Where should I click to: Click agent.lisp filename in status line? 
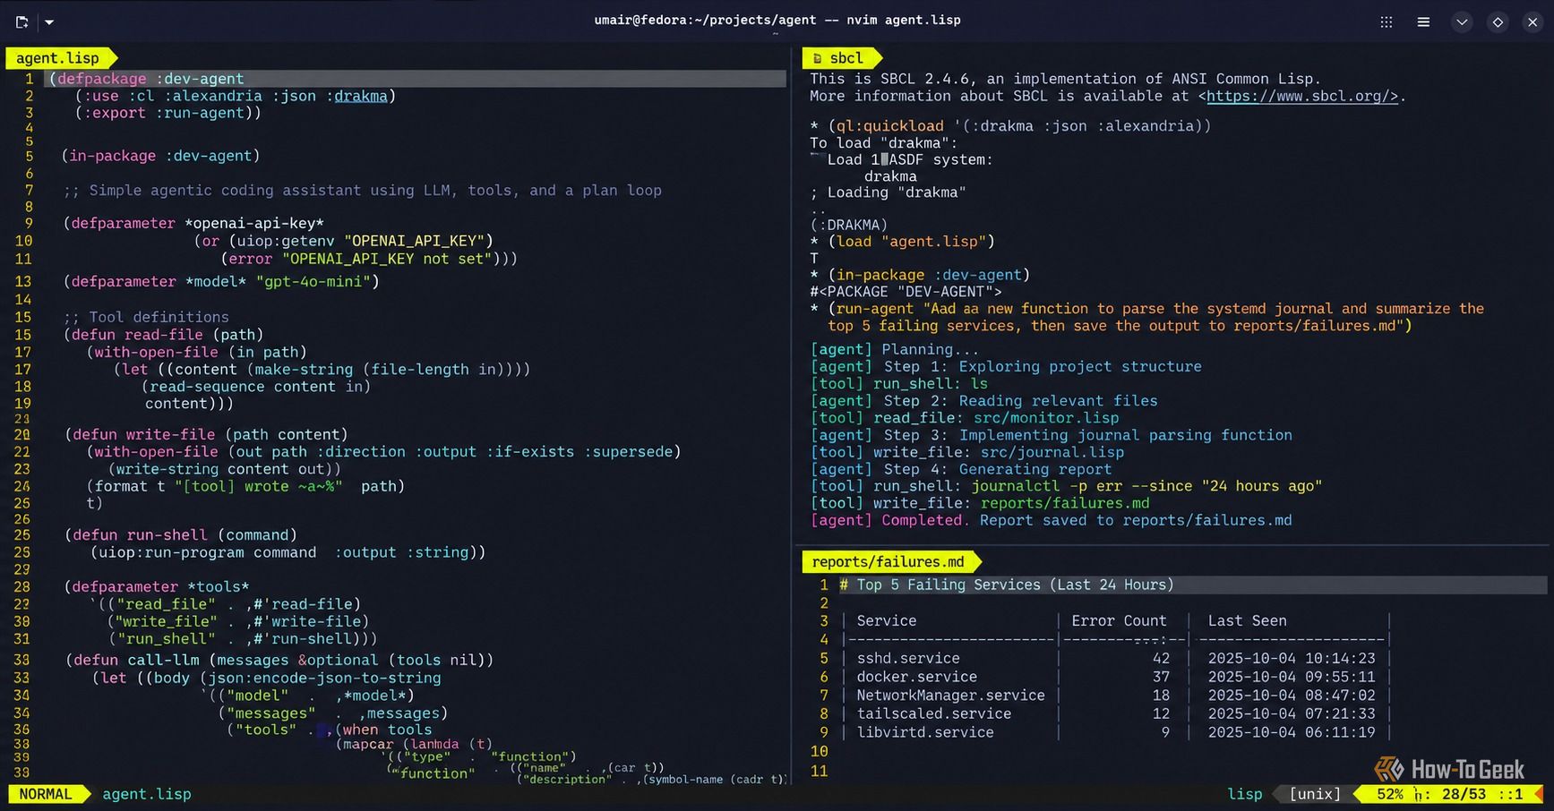tap(147, 794)
